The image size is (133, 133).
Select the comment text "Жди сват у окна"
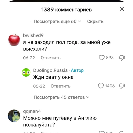pyautogui.click(x=53, y=77)
